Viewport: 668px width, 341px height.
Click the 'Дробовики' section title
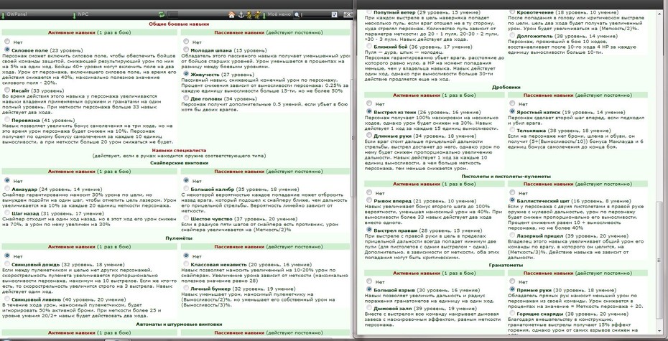506,87
